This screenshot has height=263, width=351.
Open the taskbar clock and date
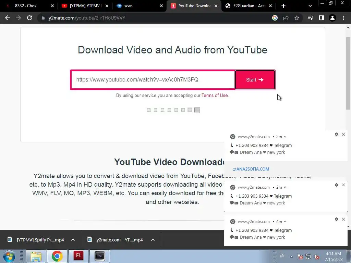click(x=334, y=256)
